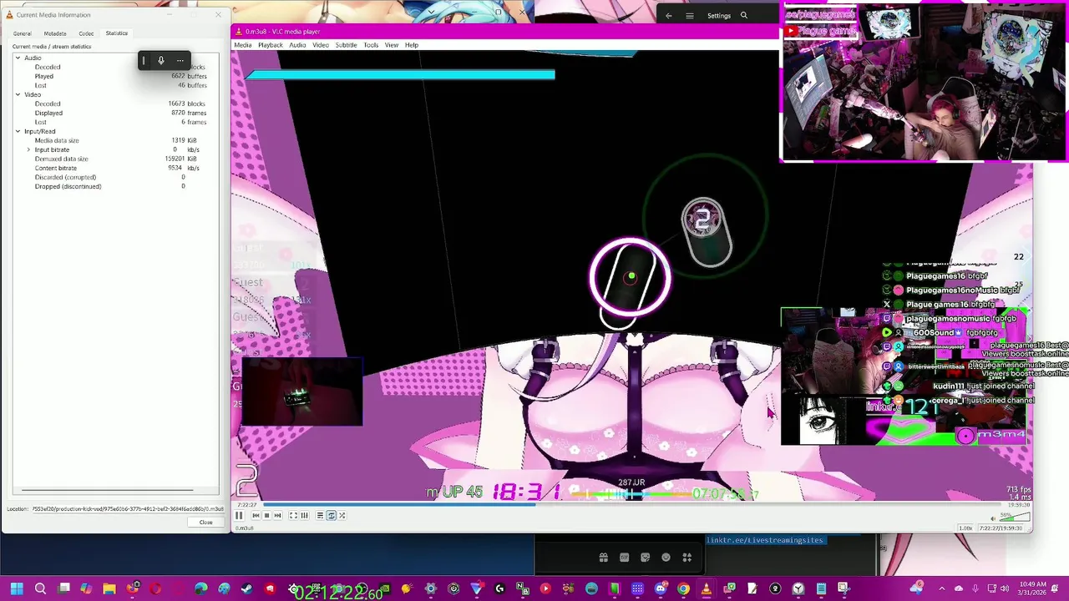Viewport: 1069px width, 601px height.
Task: Click the GIF icon in chat toolbar
Action: click(624, 558)
